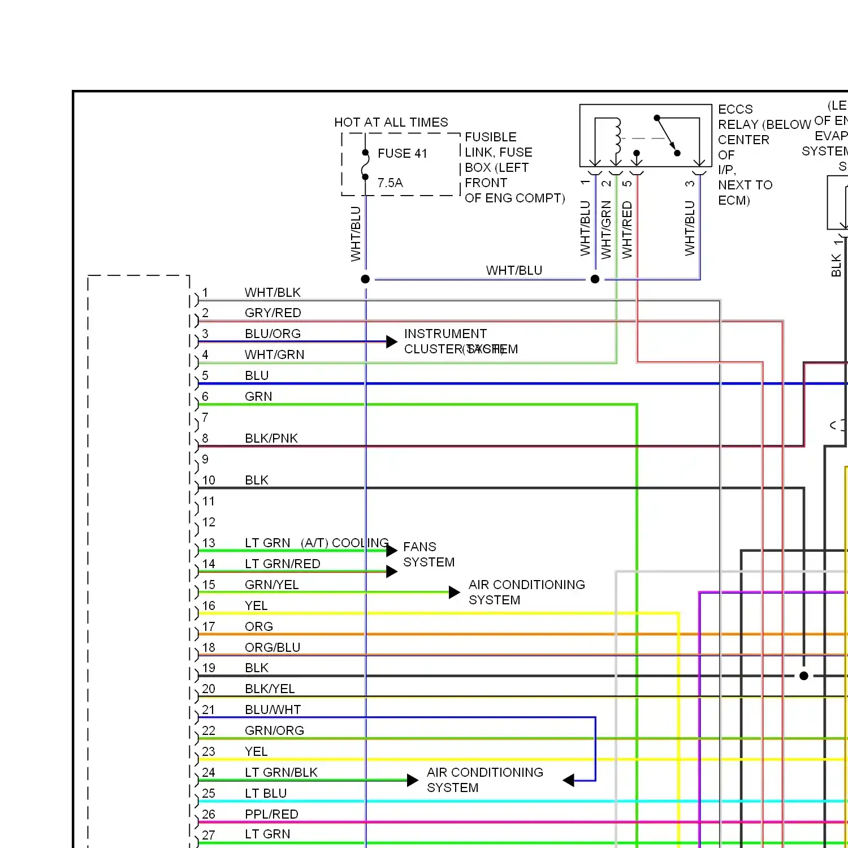Click the FUSIBLE LINK, FUSE BOX text
The width and height of the screenshot is (848, 848).
[x=514, y=167]
